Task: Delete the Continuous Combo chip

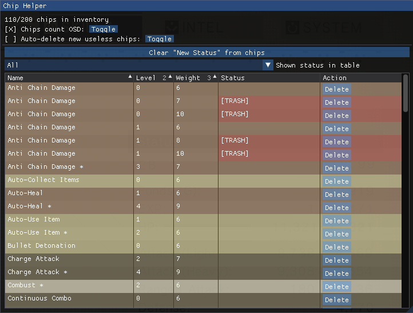Action: [336, 300]
